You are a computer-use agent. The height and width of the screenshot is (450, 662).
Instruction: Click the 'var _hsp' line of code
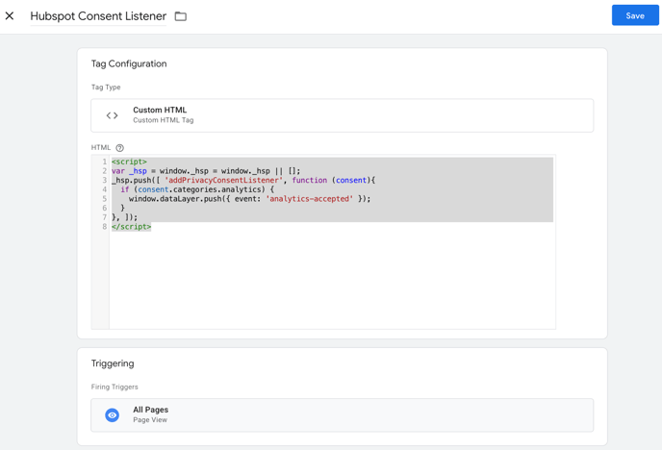pos(206,171)
